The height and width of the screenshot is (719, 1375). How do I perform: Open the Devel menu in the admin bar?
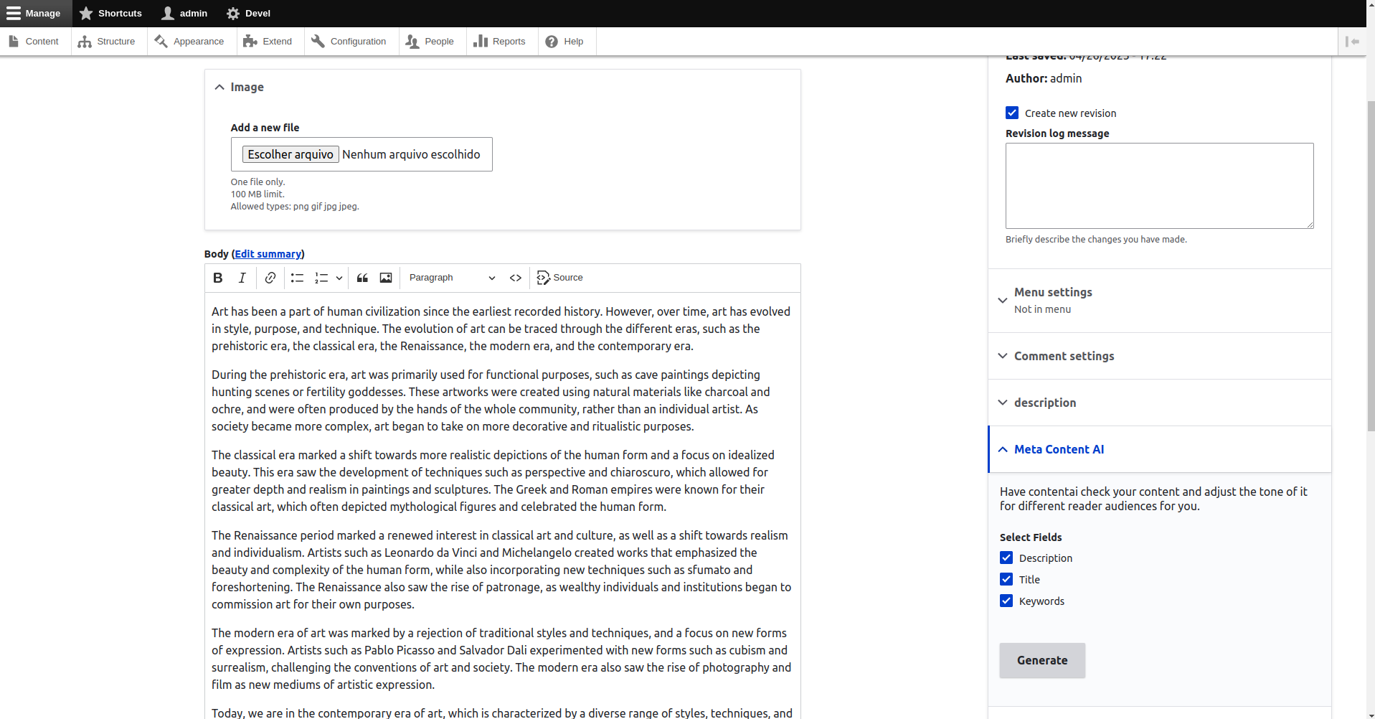pos(248,13)
